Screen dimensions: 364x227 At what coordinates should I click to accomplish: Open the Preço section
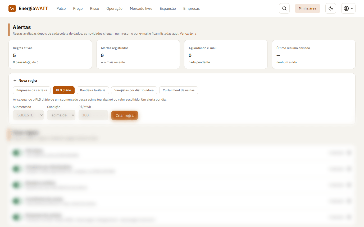(x=78, y=8)
